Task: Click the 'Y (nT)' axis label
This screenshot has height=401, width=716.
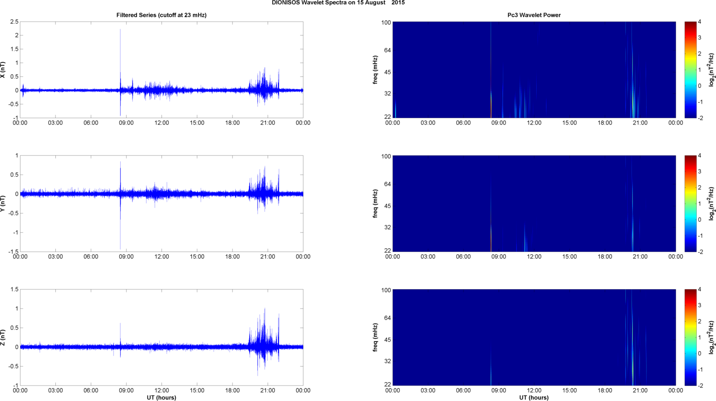Action: [x=3, y=203]
